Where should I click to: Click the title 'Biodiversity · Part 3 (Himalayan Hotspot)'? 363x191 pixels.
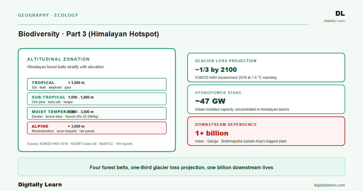[x=89, y=34]
